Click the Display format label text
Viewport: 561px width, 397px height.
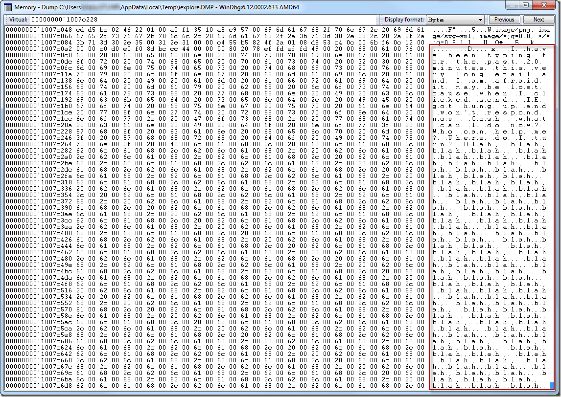404,20
